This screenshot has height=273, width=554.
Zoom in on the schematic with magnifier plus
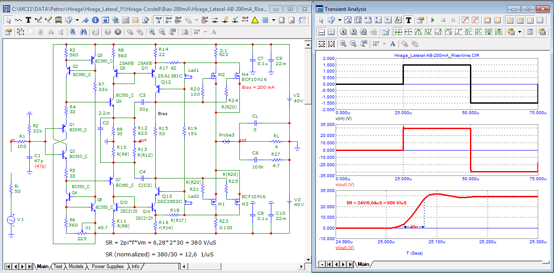152,31
